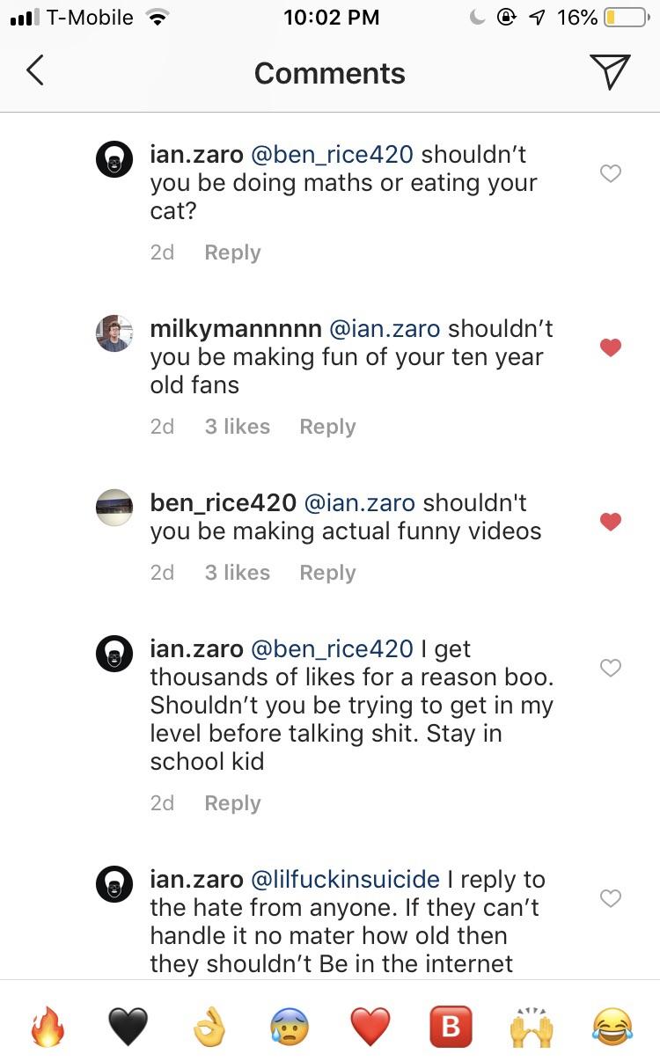This screenshot has height=1061, width=660.
Task: Open milkymannnnn's profile picture
Action: [114, 333]
